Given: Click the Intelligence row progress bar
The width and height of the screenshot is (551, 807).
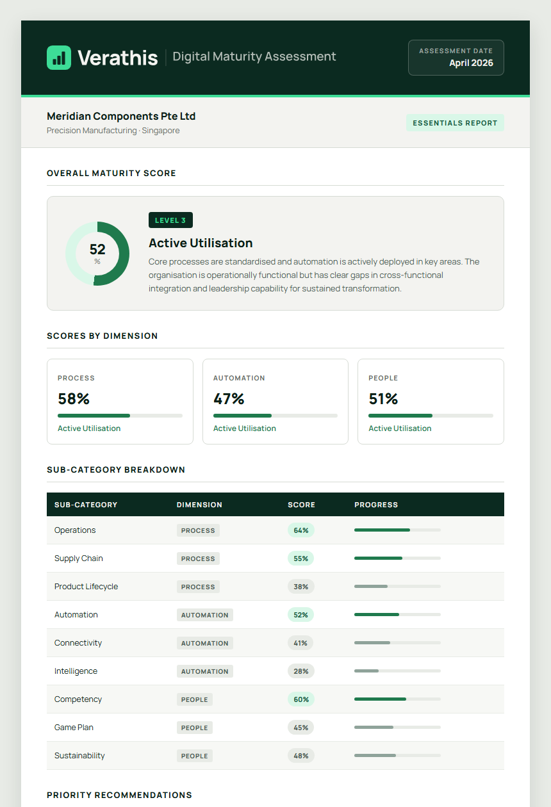Looking at the screenshot, I should (x=397, y=671).
